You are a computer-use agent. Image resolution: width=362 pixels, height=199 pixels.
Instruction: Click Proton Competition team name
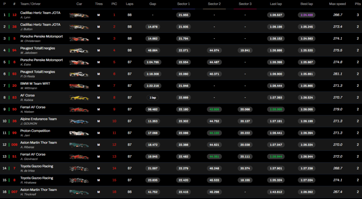pos(35,131)
